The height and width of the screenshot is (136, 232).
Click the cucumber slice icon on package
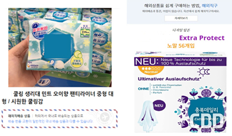coord(78,54)
